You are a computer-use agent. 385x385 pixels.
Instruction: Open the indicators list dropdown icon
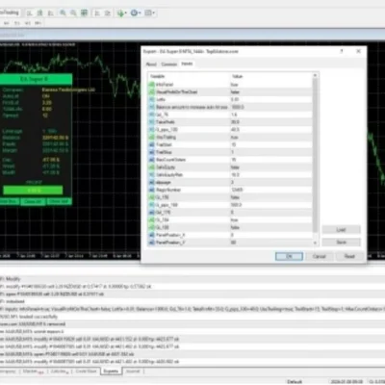[121, 13]
